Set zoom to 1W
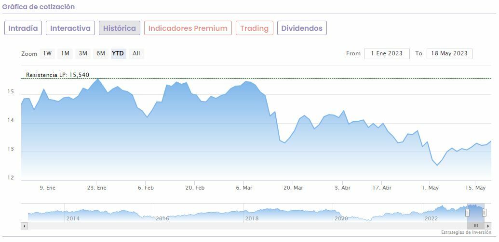Image resolution: width=499 pixels, height=242 pixels. pos(47,53)
